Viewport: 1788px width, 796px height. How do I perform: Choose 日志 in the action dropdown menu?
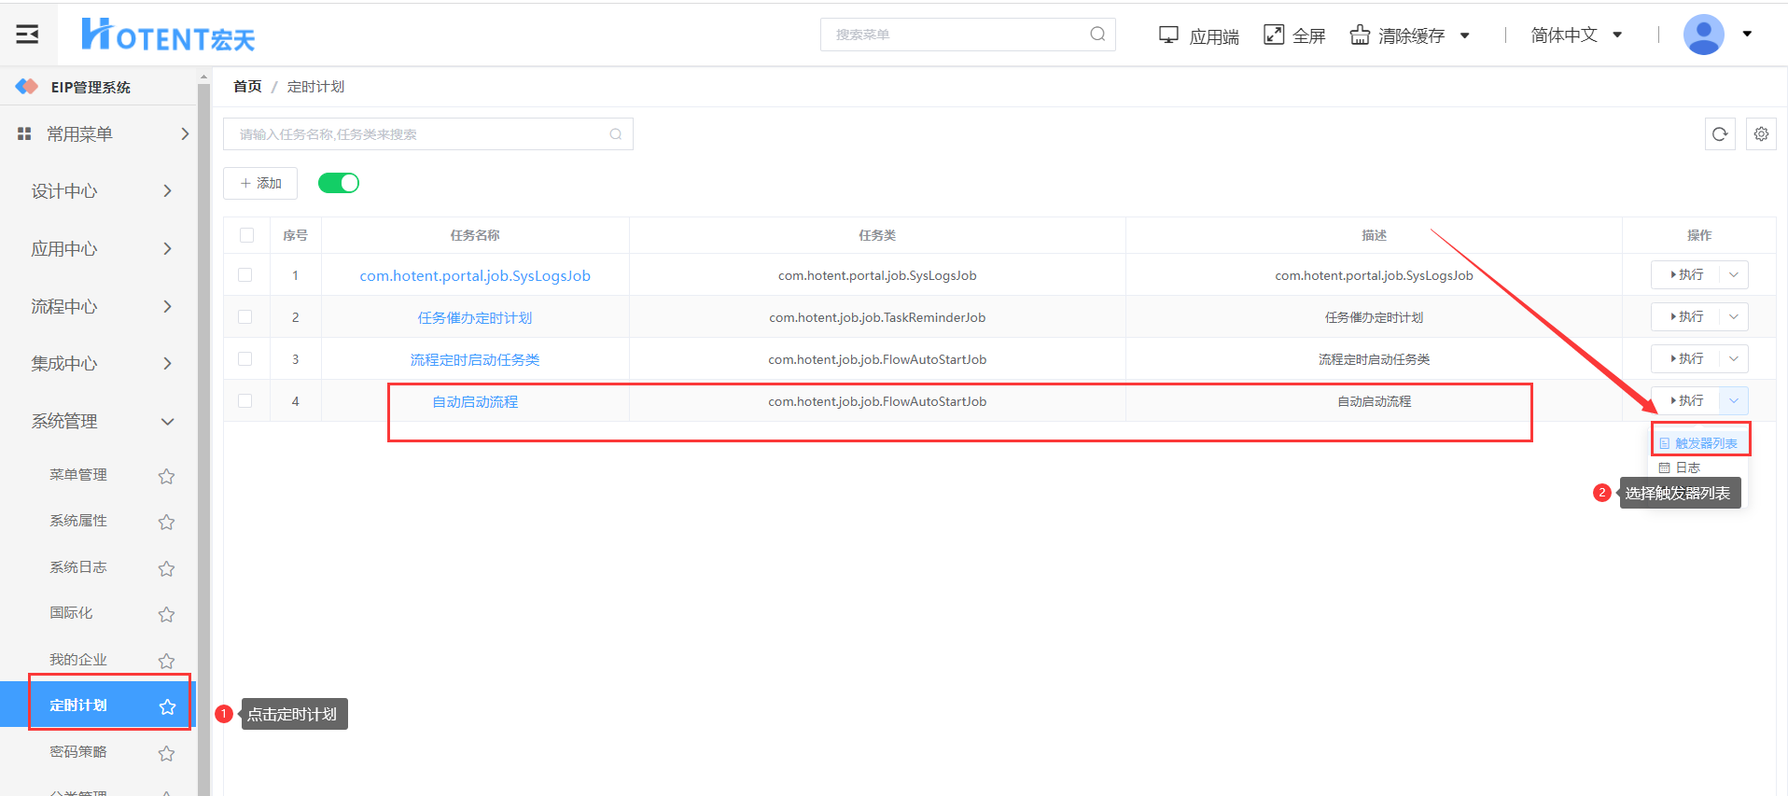1687,468
